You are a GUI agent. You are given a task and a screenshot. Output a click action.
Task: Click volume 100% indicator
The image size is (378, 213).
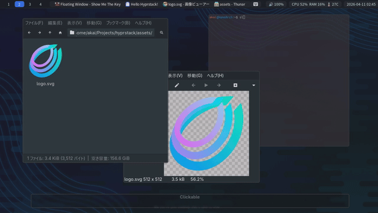click(276, 4)
